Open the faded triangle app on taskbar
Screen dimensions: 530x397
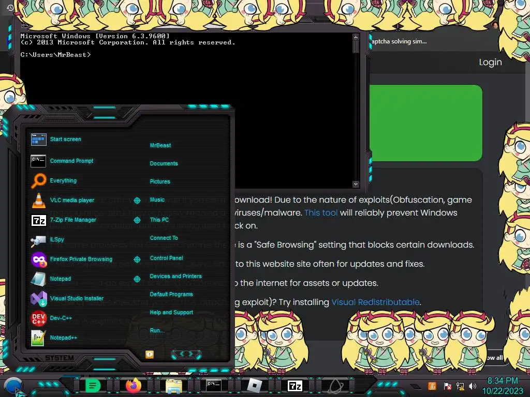tap(335, 386)
